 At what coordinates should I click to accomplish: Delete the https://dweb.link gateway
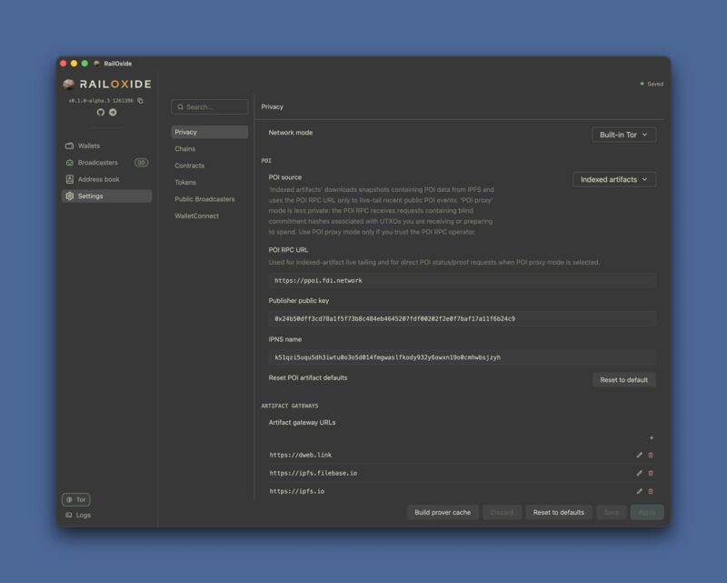tap(651, 455)
